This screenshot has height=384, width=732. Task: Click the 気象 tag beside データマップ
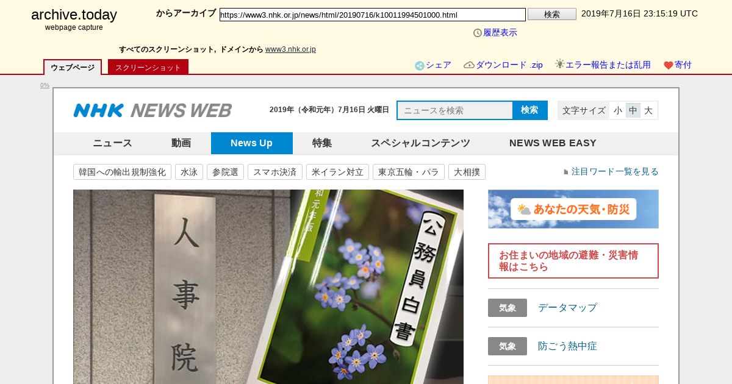[508, 308]
